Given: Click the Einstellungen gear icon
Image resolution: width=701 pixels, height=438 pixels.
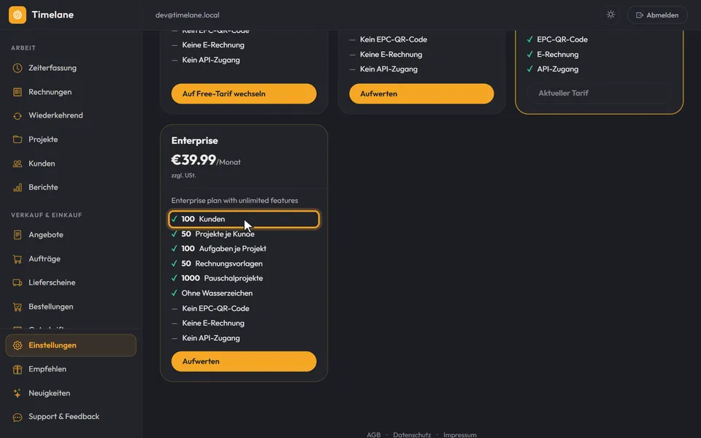Looking at the screenshot, I should coord(18,345).
